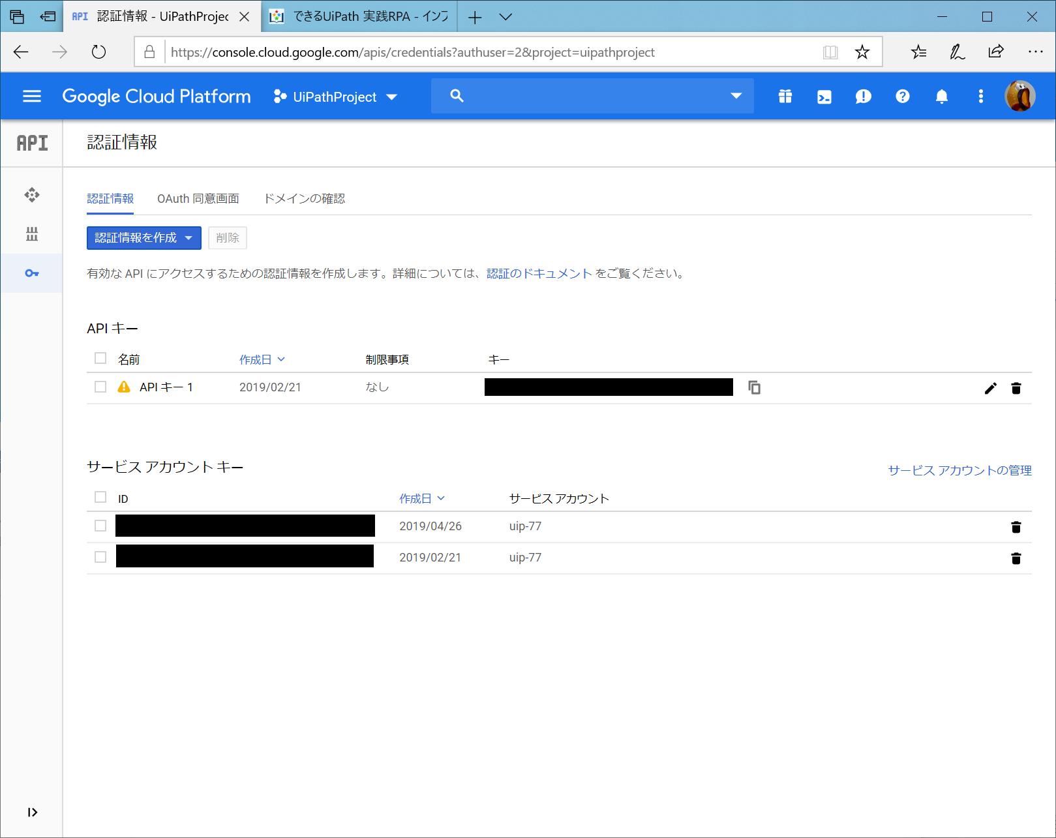This screenshot has width=1056, height=838.
Task: Select the credentials key icon in sidebar
Action: pos(31,273)
